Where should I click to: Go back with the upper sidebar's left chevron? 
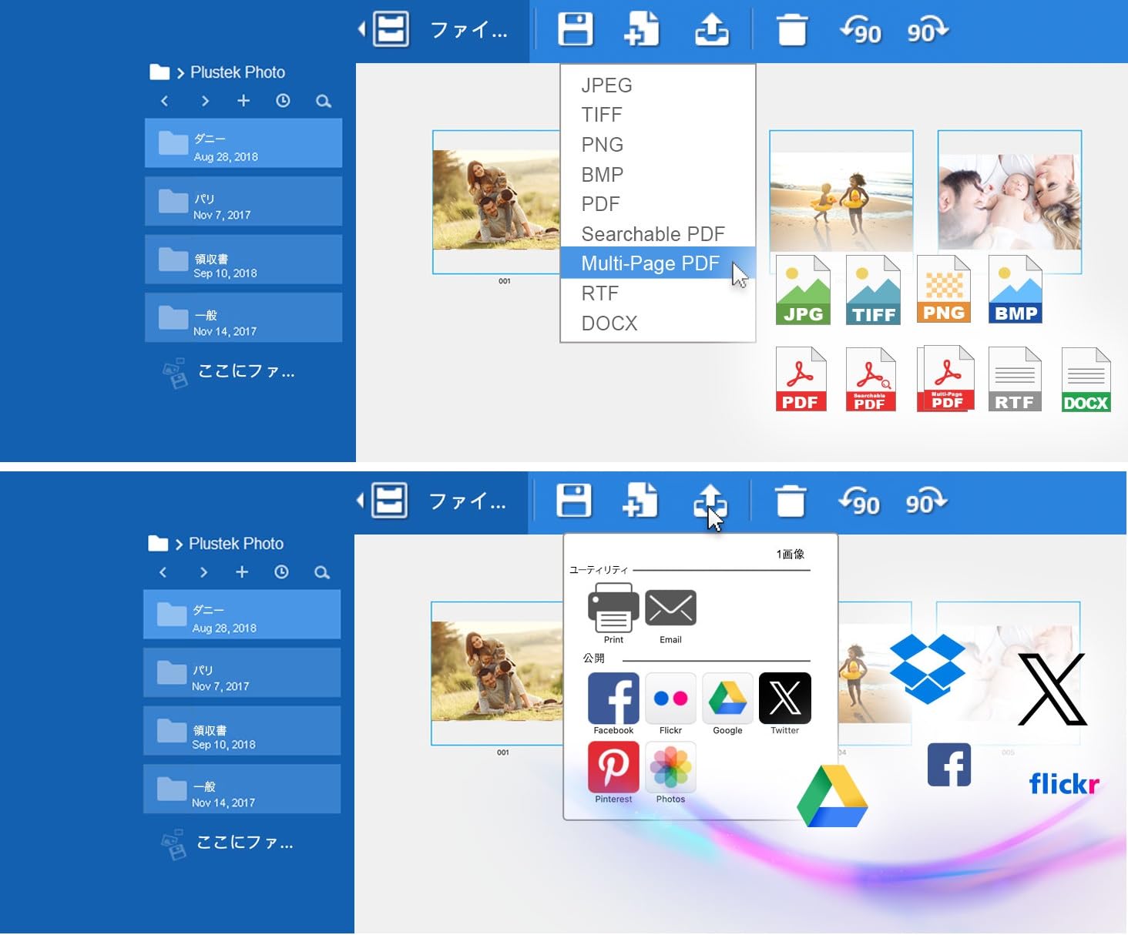(164, 101)
